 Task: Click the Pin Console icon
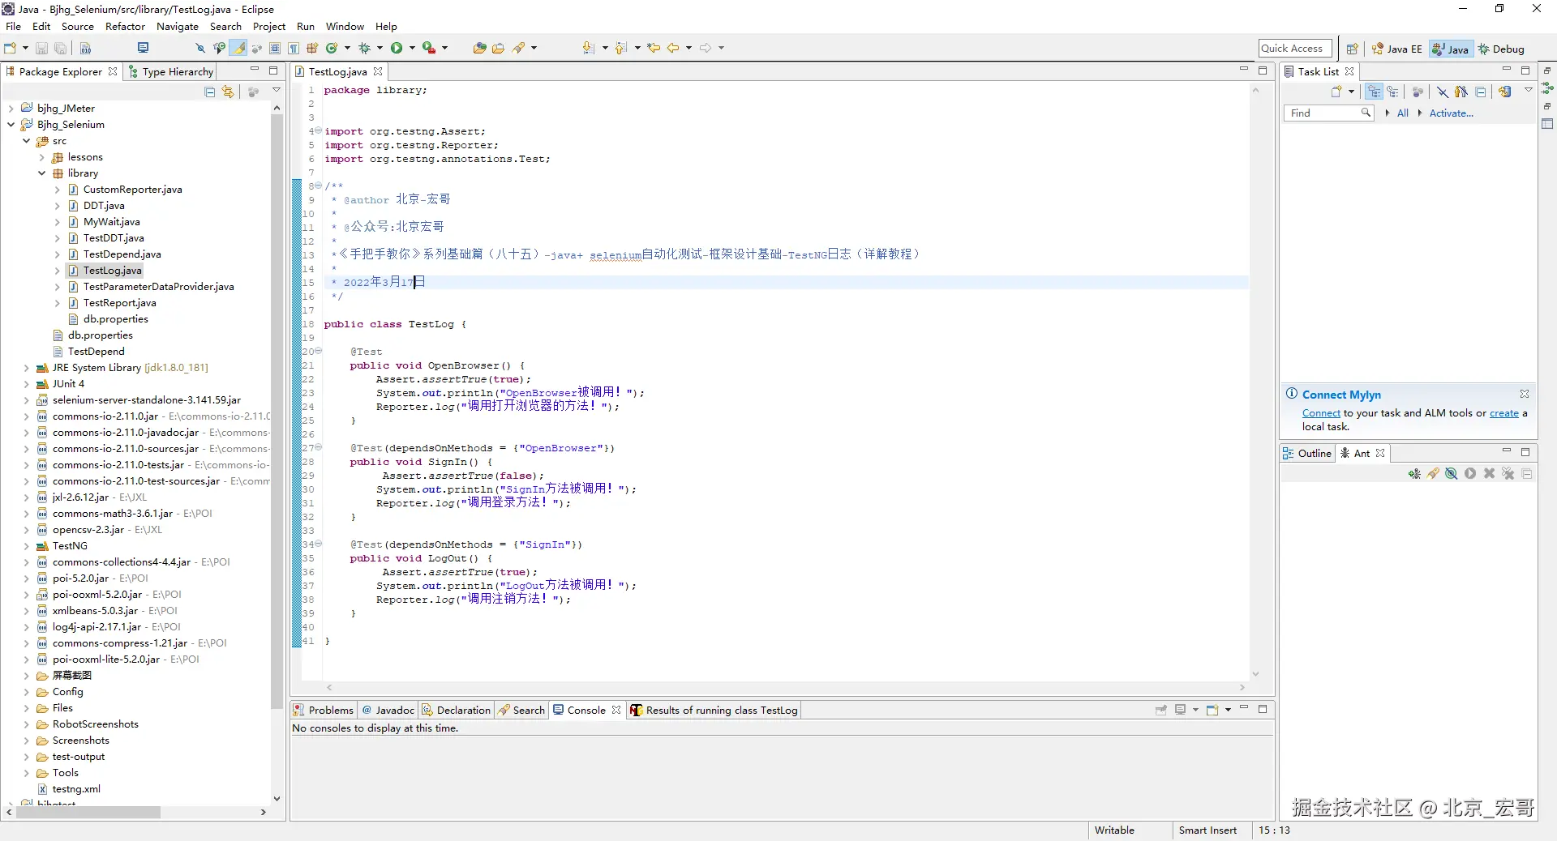pyautogui.click(x=1160, y=710)
